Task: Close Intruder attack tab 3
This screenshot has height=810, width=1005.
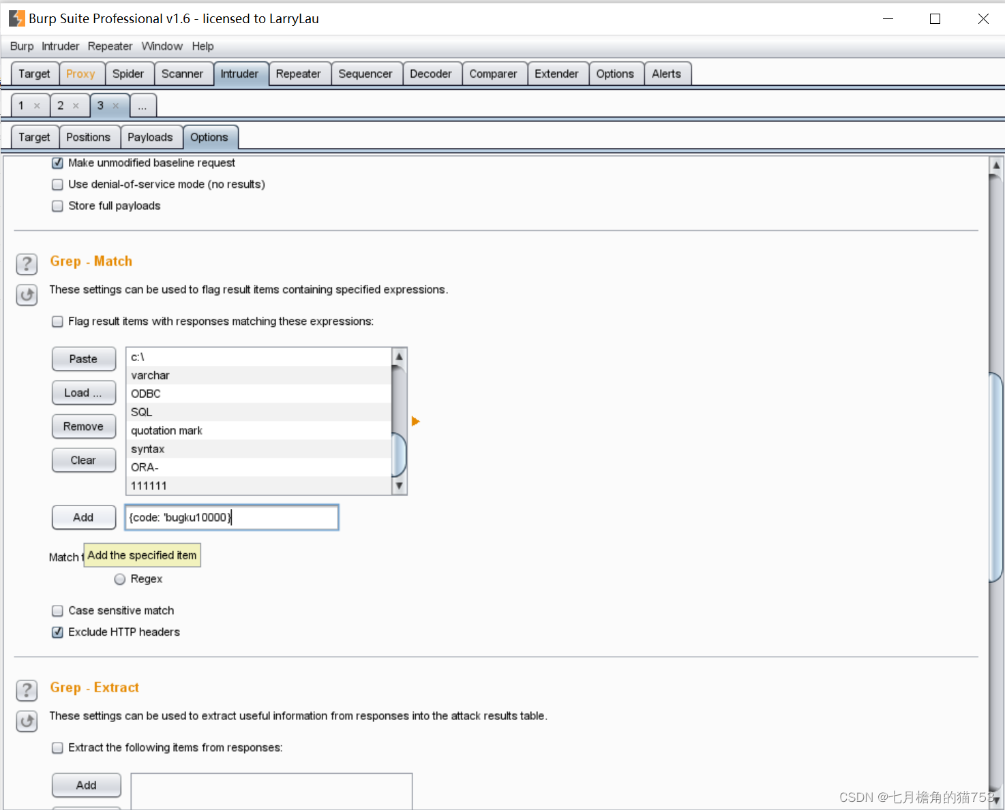Action: [115, 106]
